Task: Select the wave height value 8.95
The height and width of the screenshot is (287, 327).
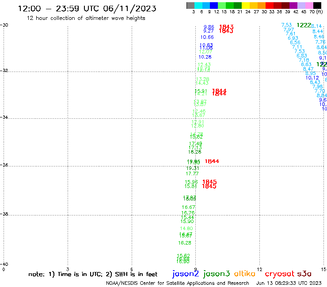Action: 311,73
